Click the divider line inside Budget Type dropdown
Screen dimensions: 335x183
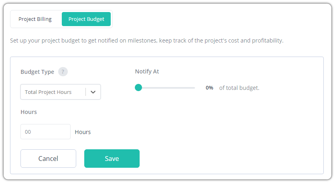coord(86,92)
